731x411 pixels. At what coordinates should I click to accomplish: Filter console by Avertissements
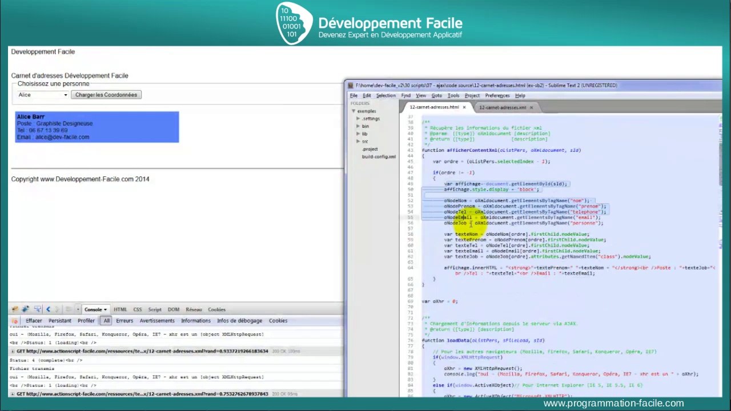point(157,321)
